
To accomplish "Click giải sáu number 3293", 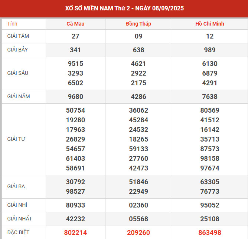I will tap(75, 73).
